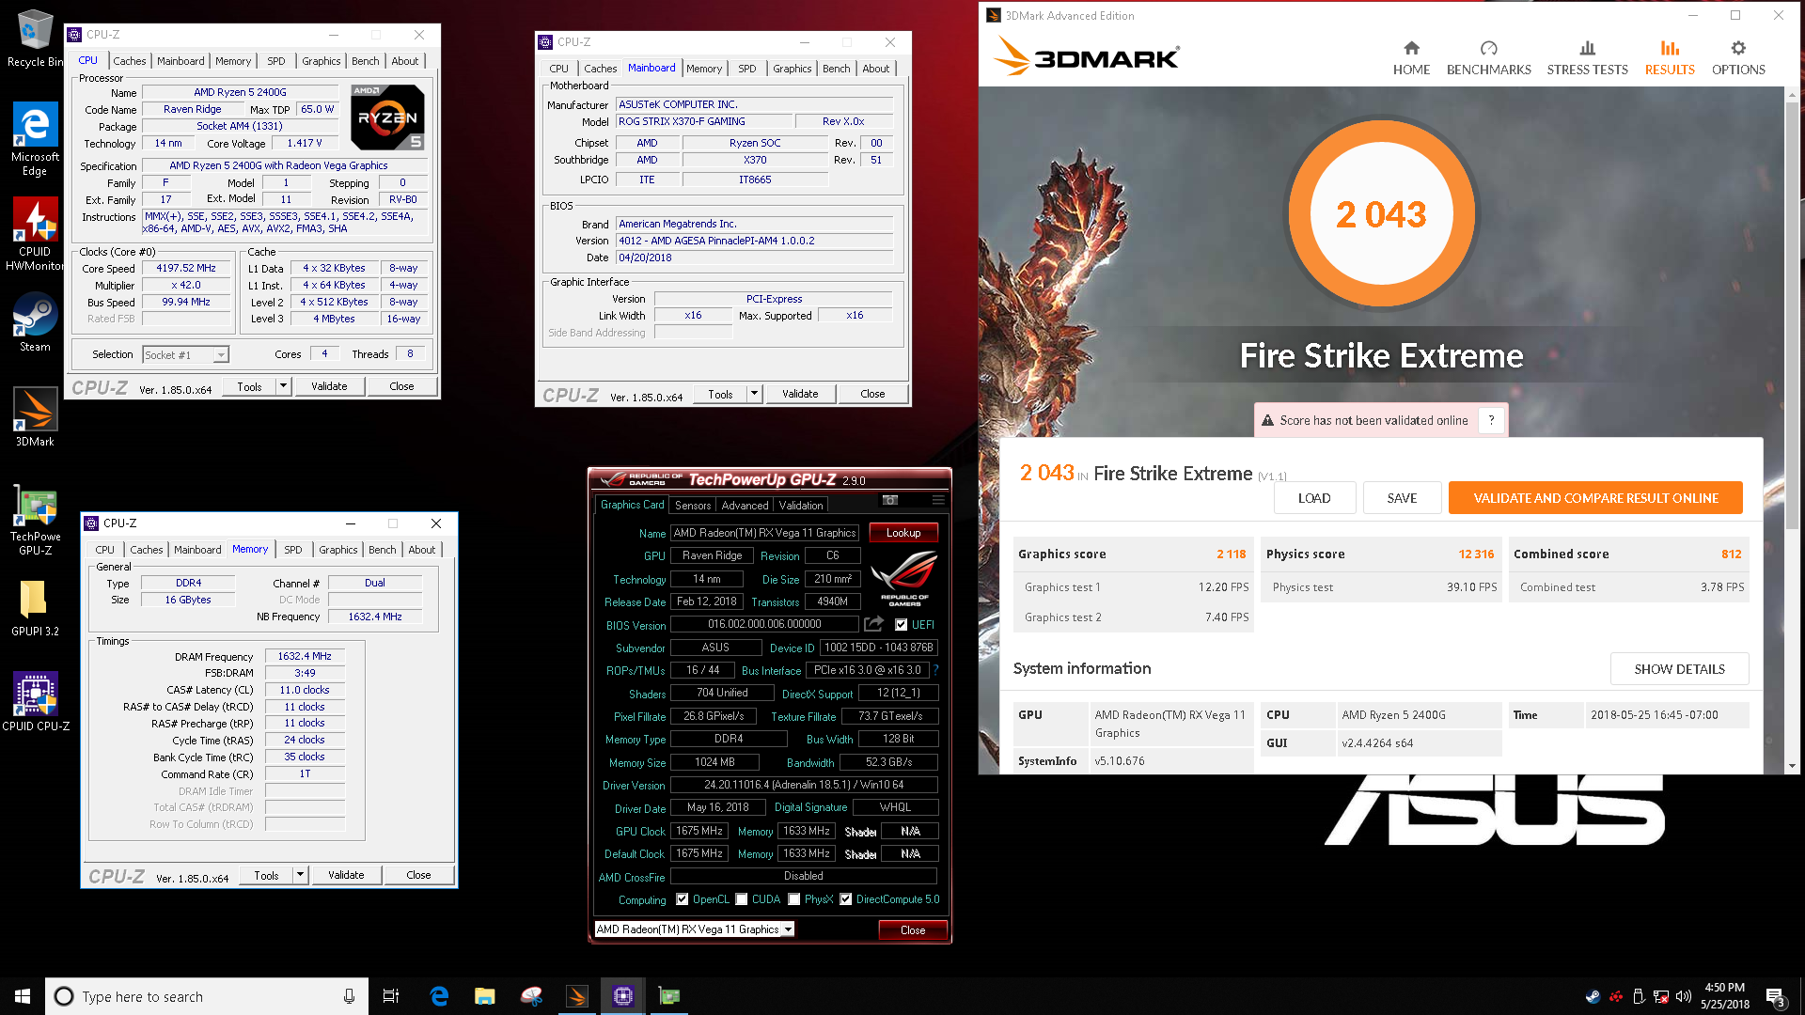1805x1015 pixels.
Task: Click the taskbar search box
Action: (x=207, y=996)
